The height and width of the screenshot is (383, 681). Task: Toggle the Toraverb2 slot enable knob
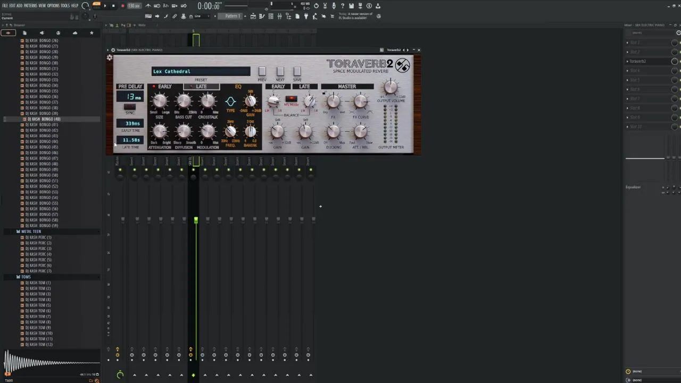coord(675,61)
